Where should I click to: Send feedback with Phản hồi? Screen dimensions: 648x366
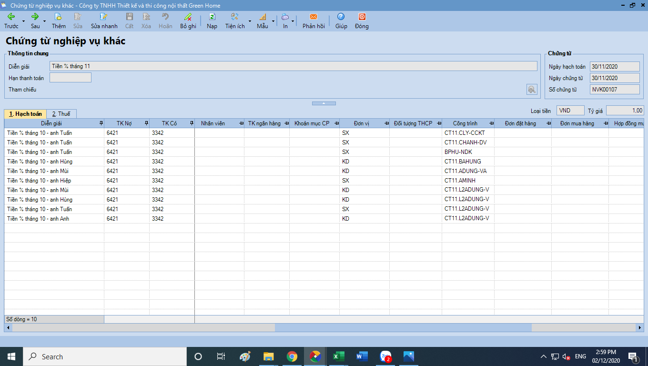coord(314,21)
